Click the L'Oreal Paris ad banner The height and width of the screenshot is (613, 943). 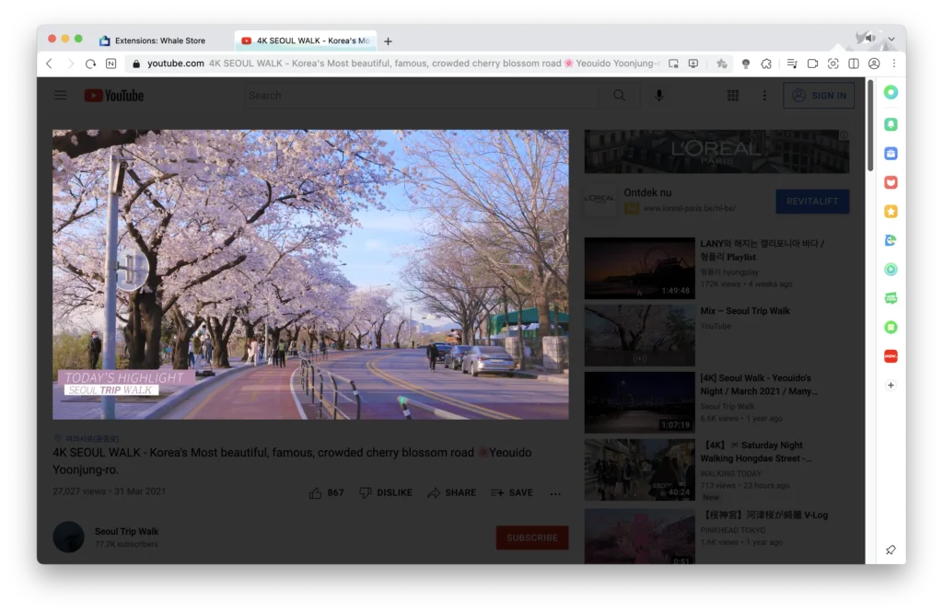tap(716, 152)
